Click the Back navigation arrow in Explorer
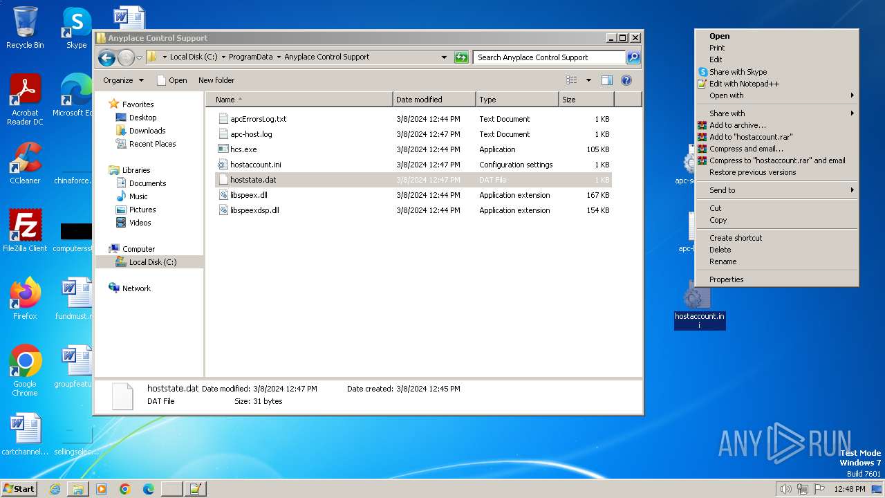The height and width of the screenshot is (498, 885). [x=106, y=57]
